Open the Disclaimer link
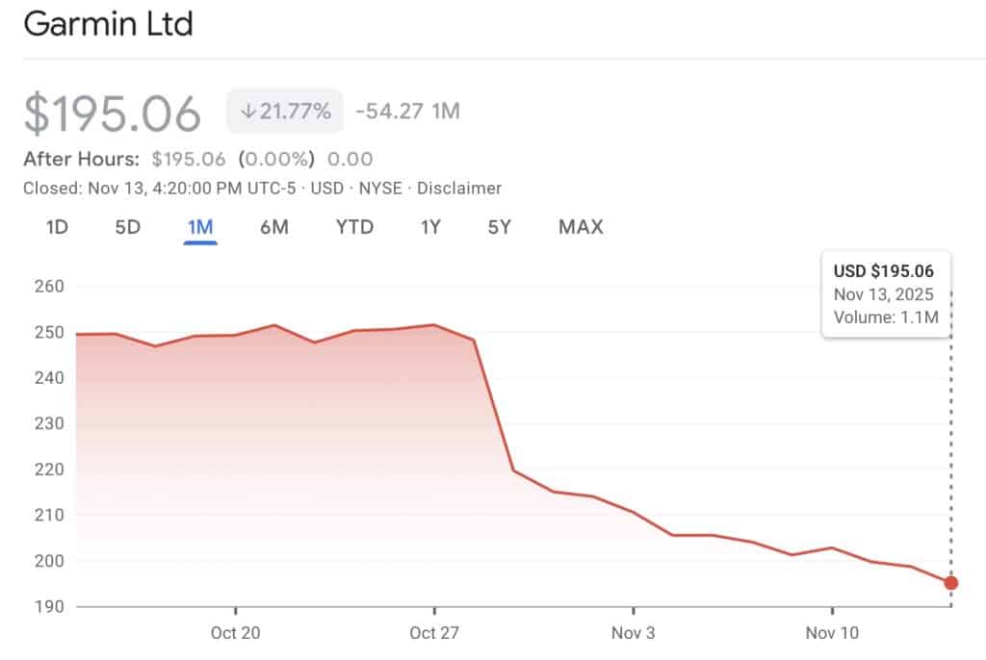The width and height of the screenshot is (986, 660). point(459,189)
